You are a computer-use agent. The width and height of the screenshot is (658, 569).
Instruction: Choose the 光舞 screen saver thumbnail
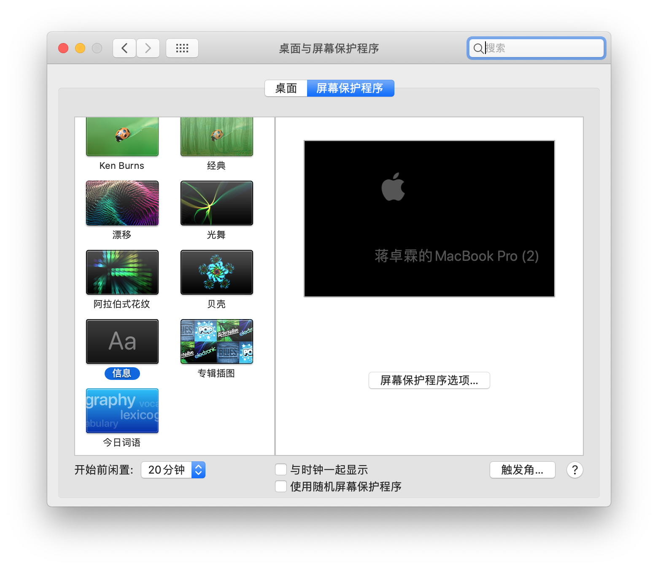pyautogui.click(x=217, y=203)
